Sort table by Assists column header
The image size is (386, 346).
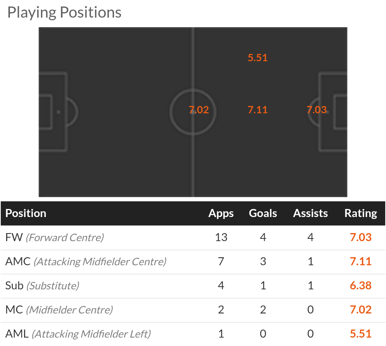coord(311,213)
